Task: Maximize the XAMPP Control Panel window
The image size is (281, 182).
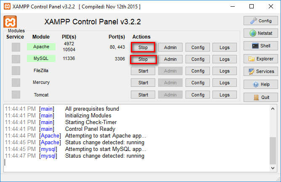Action: coord(252,7)
